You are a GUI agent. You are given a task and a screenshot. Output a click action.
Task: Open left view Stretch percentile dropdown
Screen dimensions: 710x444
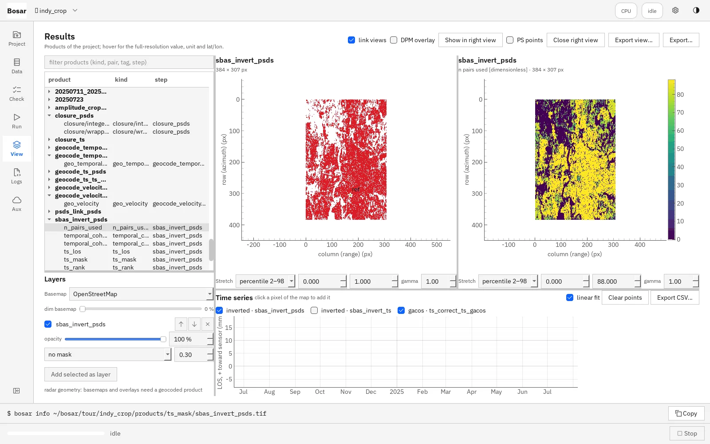265,281
